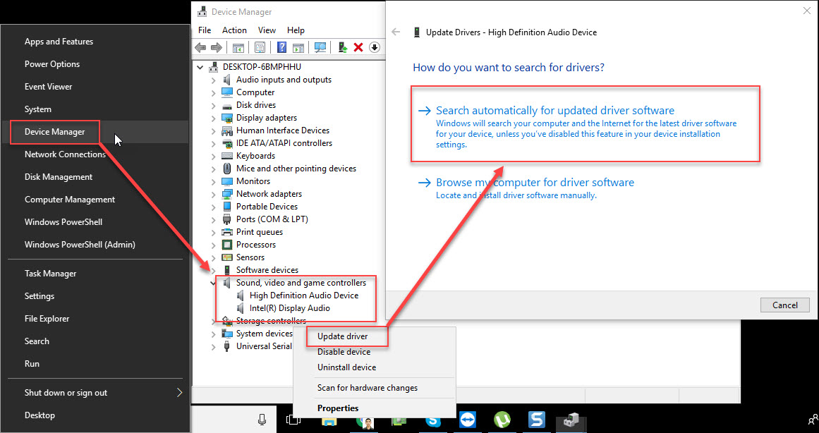The height and width of the screenshot is (433, 819).
Task: Click Search automatically for updated driver software
Action: [554, 110]
